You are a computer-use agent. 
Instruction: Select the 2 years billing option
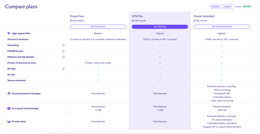(x=238, y=7)
